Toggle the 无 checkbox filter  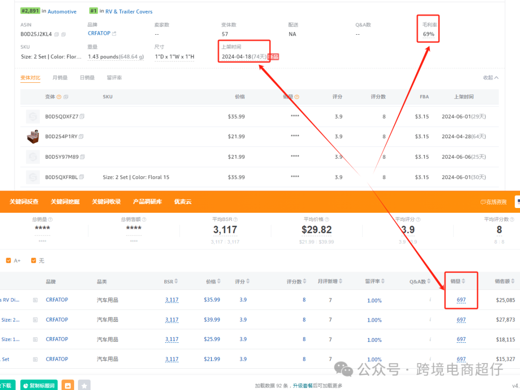34,260
